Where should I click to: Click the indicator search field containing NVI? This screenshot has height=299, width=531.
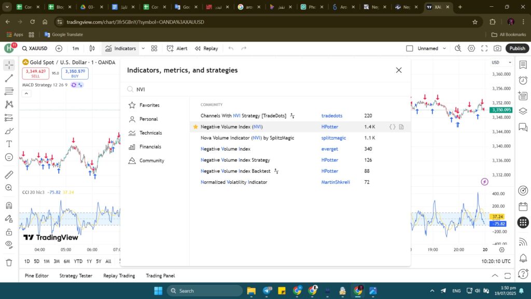266,89
